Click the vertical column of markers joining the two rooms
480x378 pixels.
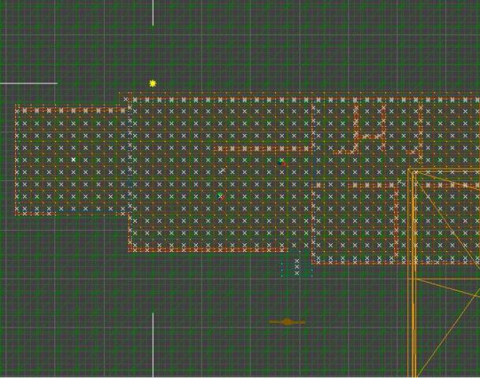click(x=129, y=157)
